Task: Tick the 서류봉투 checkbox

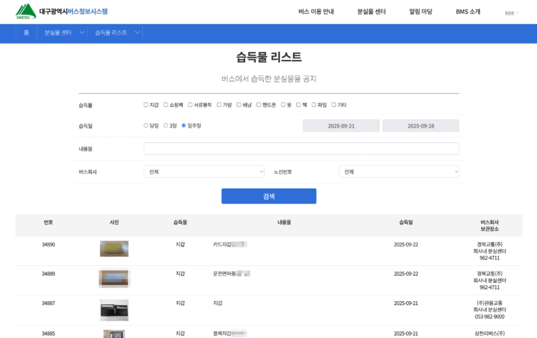Action: coord(190,105)
